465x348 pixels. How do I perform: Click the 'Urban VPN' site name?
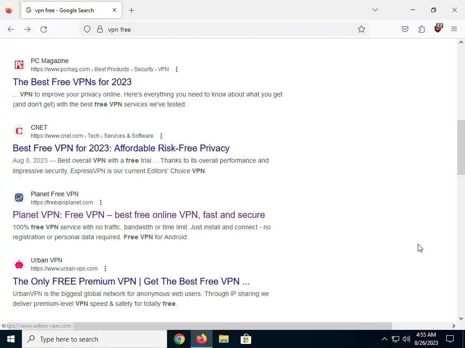click(x=47, y=261)
